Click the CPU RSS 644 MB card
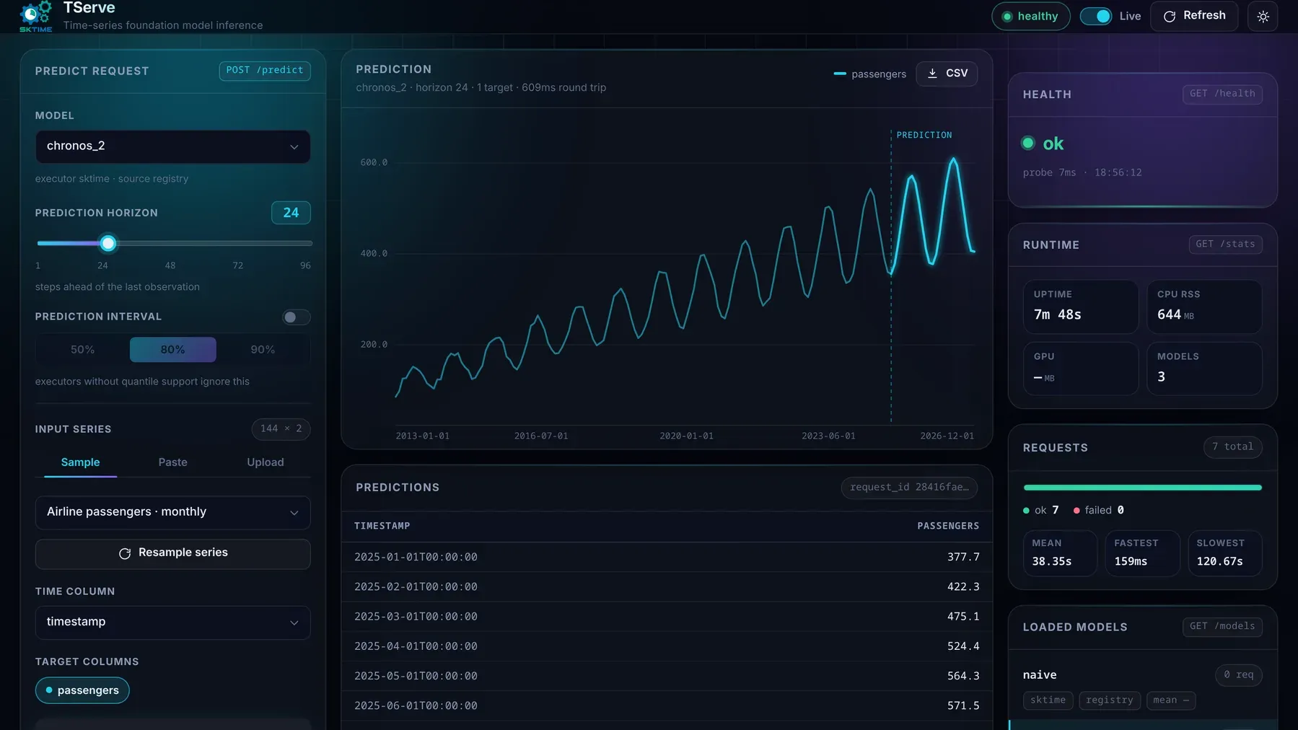This screenshot has width=1298, height=730. point(1204,307)
